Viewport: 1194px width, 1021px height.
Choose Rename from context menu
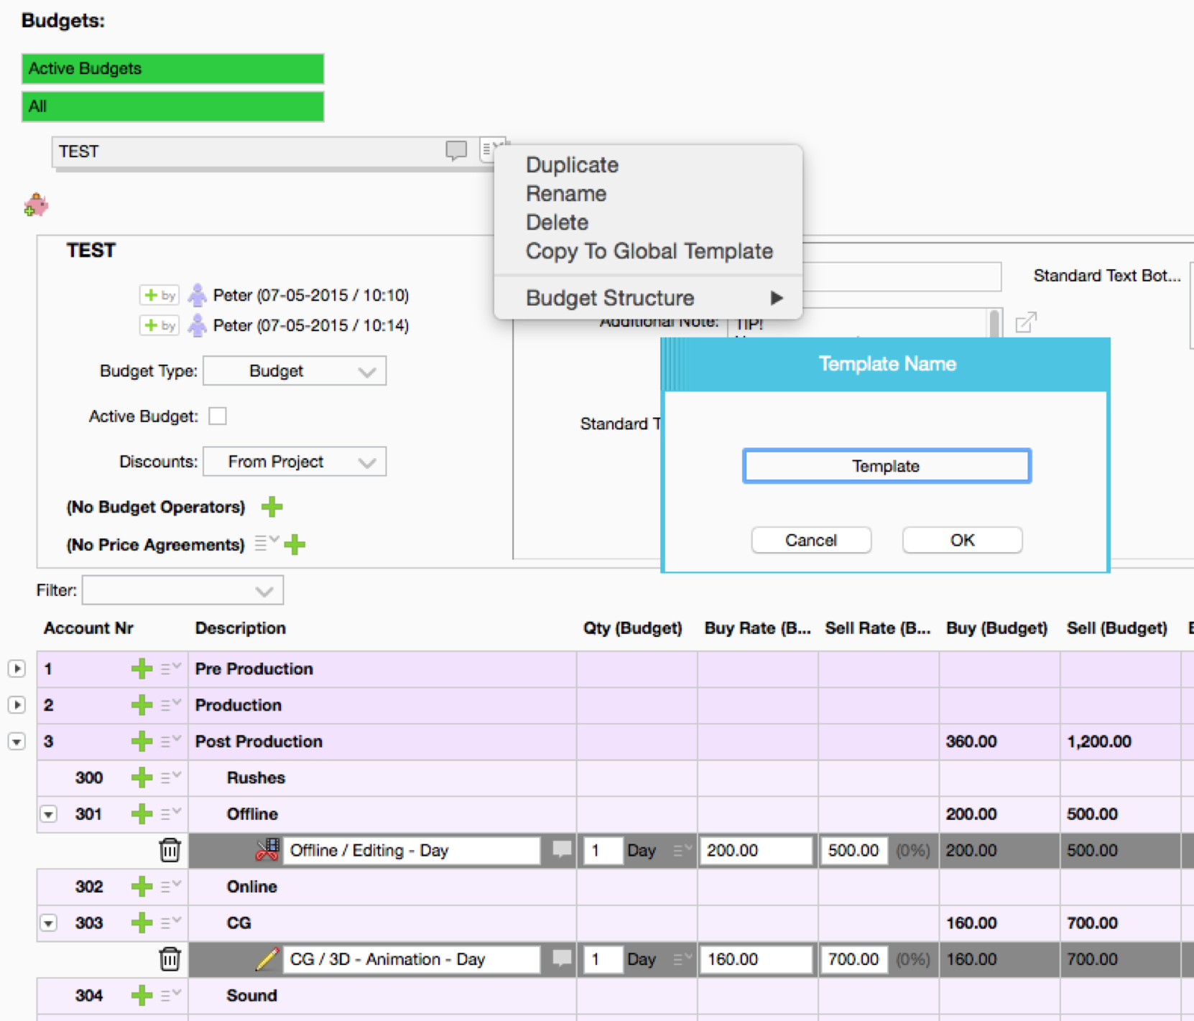tap(566, 193)
